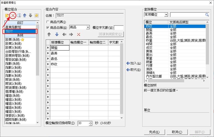Viewport: 214px width, 137px height.
Task: Delete the selected group with red X icon
Action: pos(13,16)
